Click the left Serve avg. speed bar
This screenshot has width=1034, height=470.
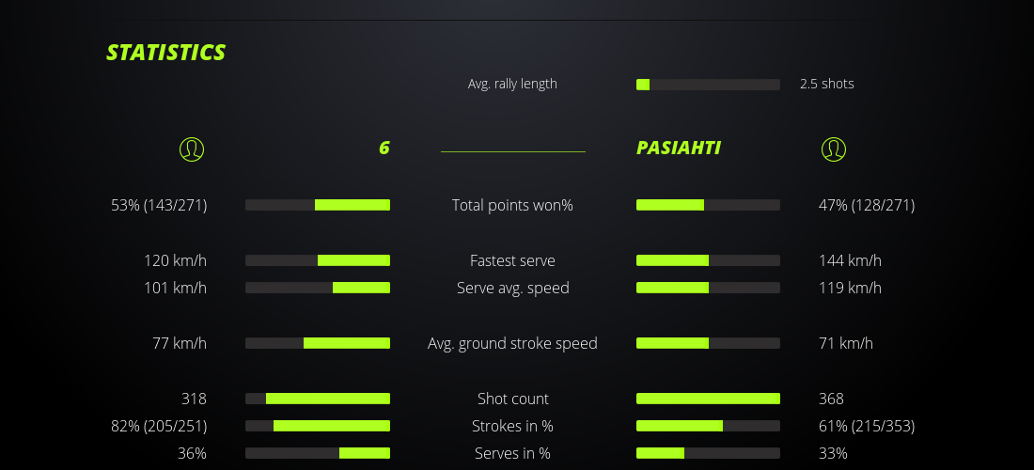318,288
